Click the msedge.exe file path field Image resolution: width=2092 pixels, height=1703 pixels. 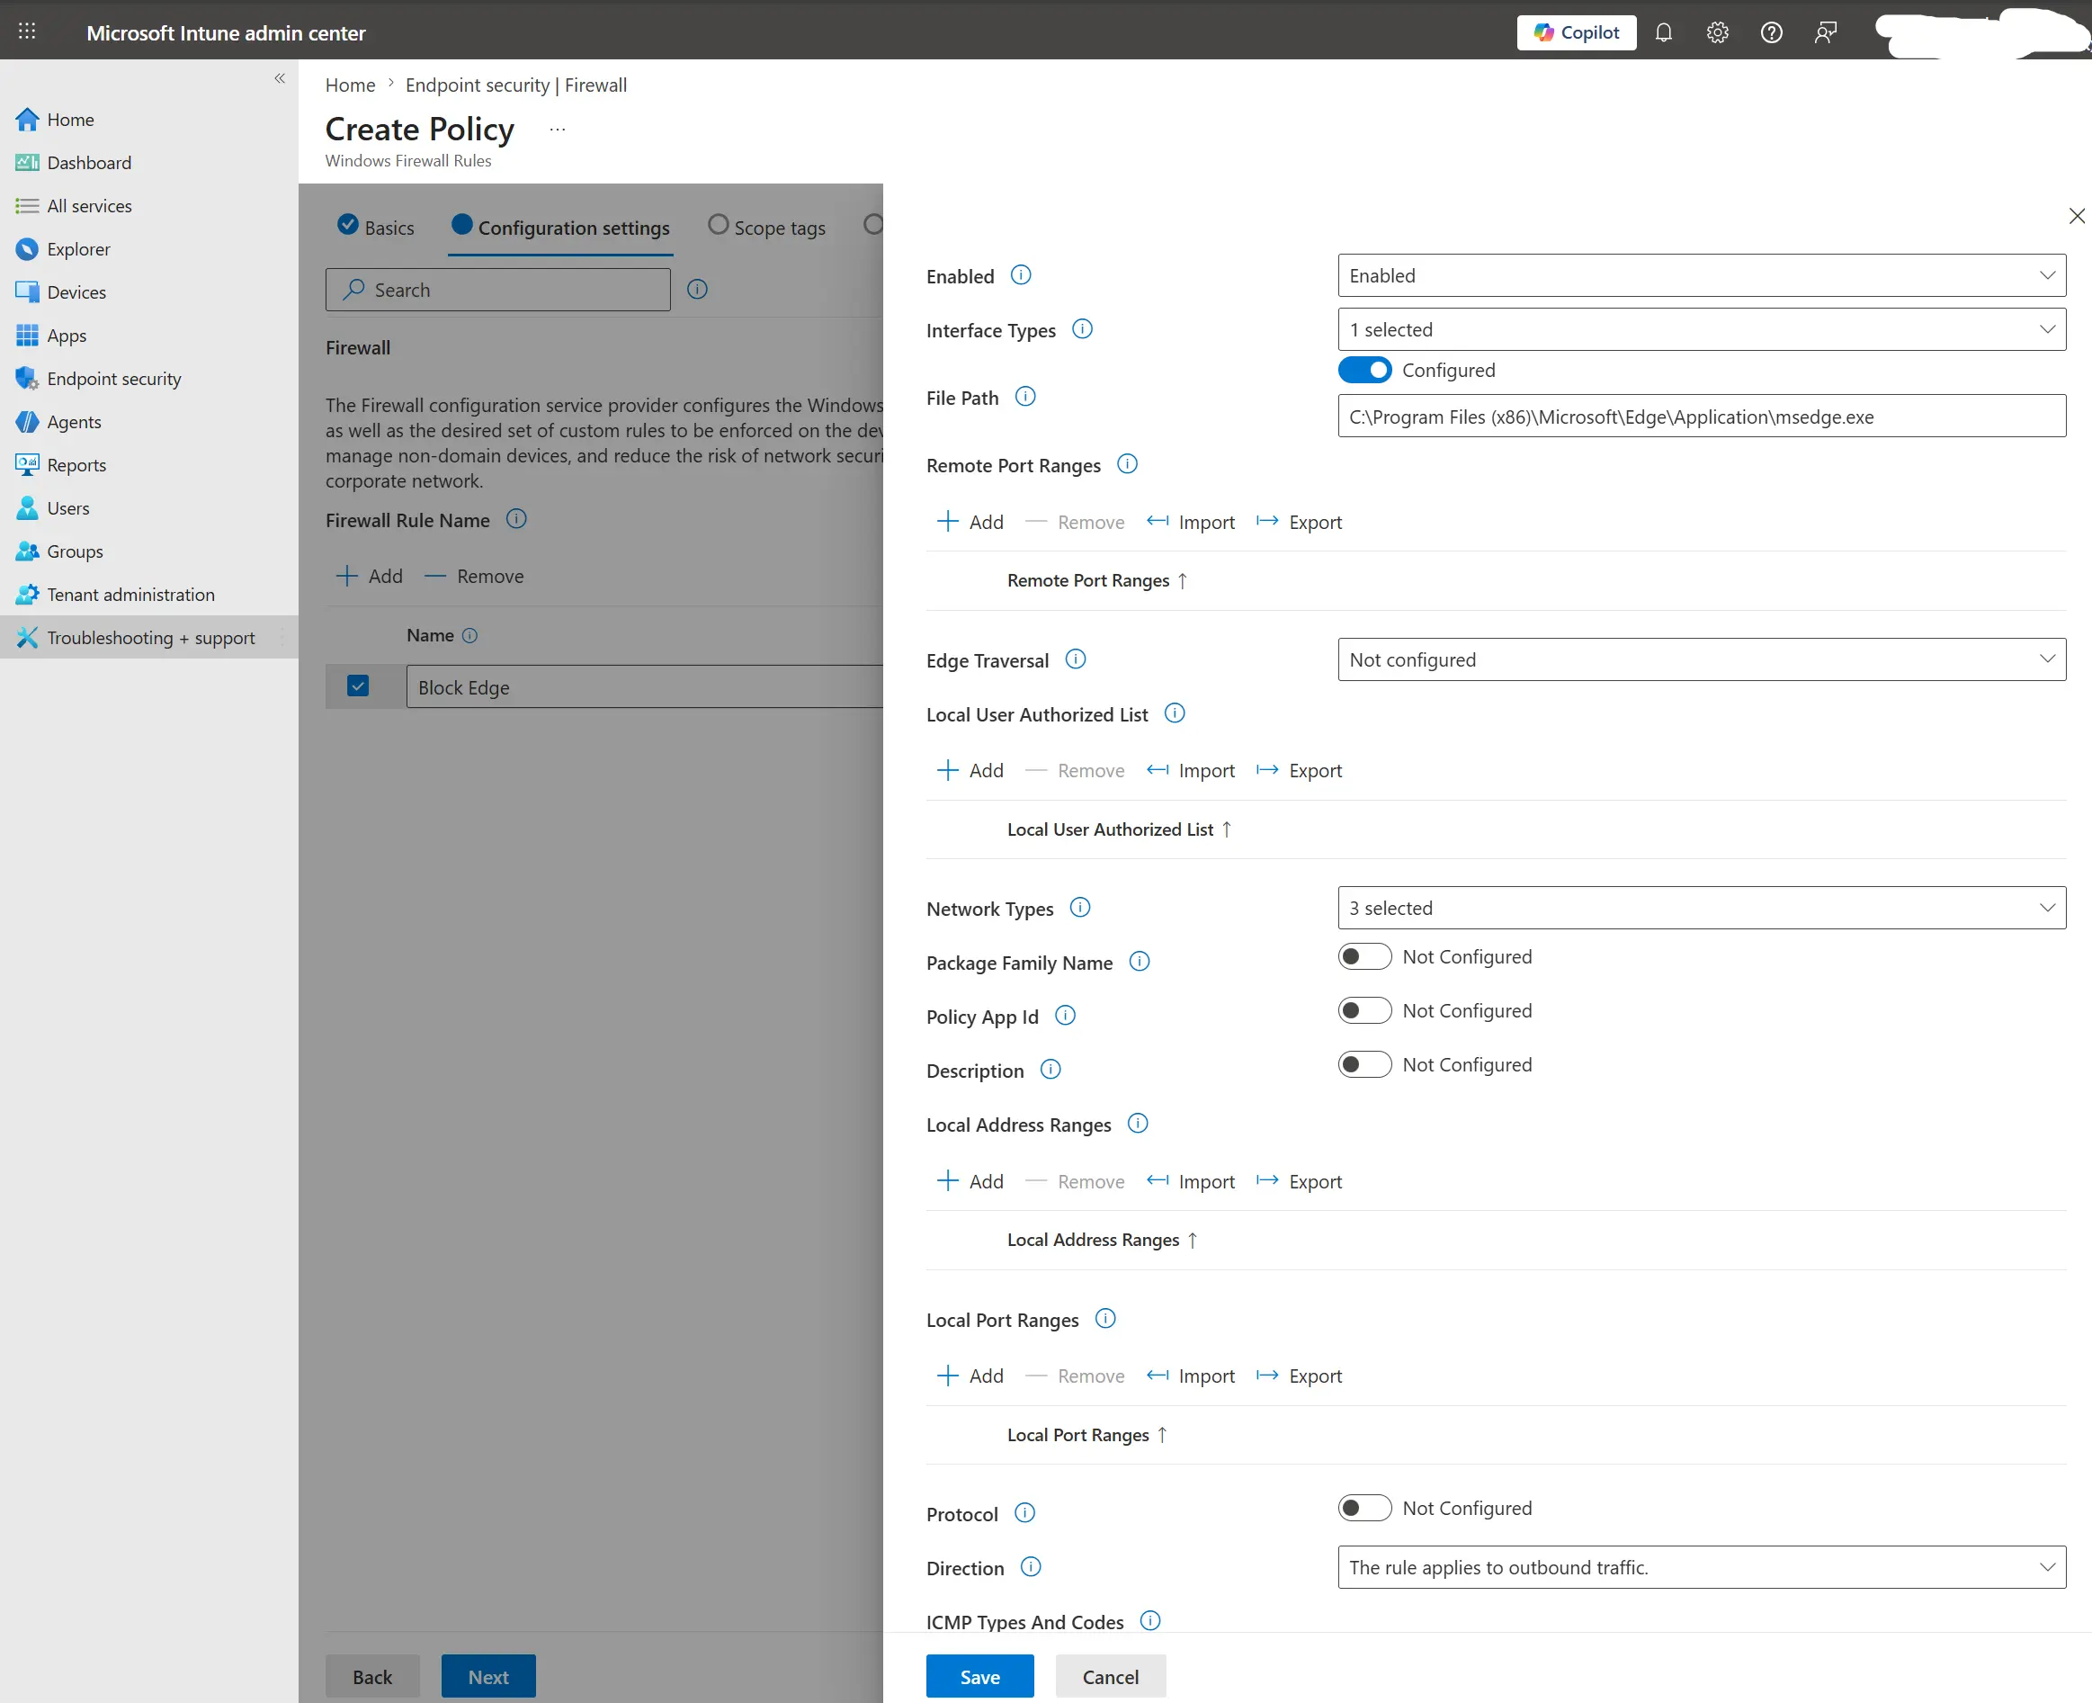1701,416
